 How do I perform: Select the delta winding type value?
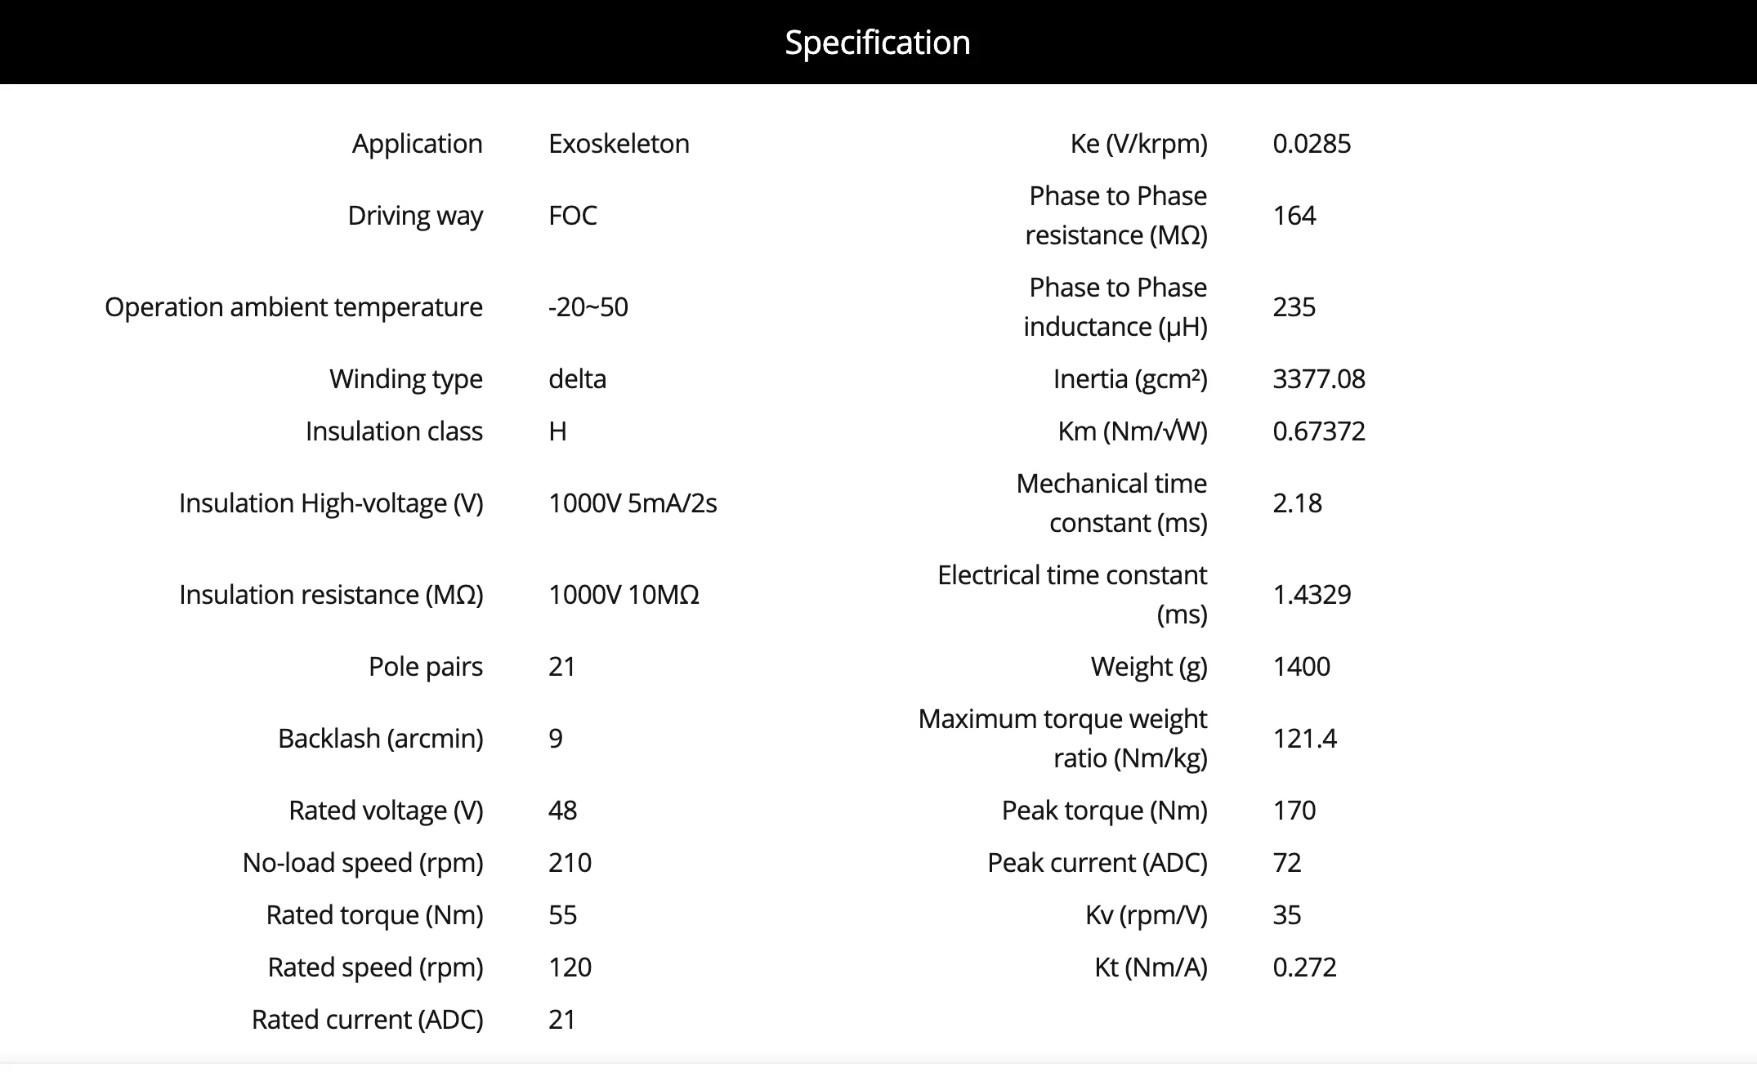click(578, 379)
